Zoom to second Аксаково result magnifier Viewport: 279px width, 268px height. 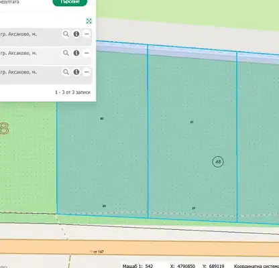click(66, 53)
